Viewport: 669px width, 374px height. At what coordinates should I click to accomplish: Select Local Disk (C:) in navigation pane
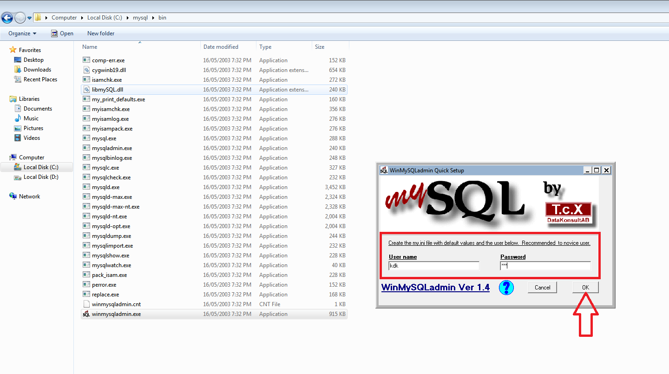click(37, 167)
